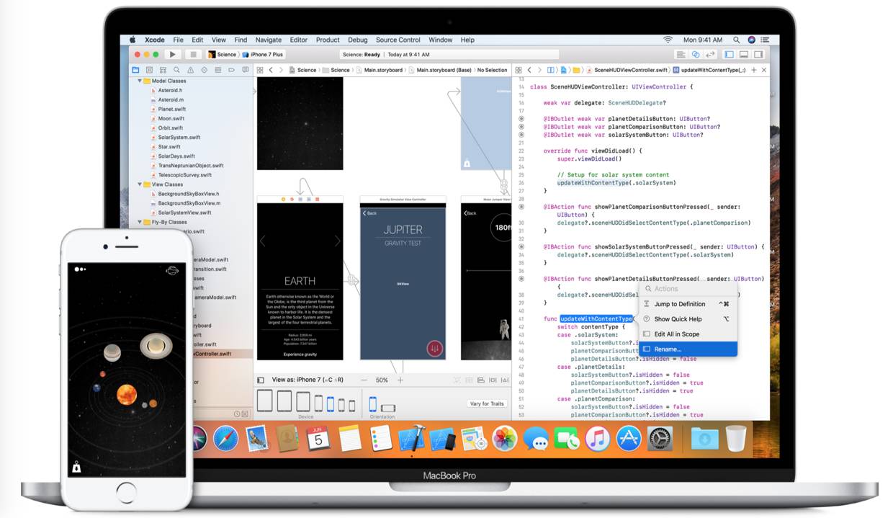893x518 pixels.
Task: Add a new assistant editor with plus icon
Action: (x=754, y=70)
